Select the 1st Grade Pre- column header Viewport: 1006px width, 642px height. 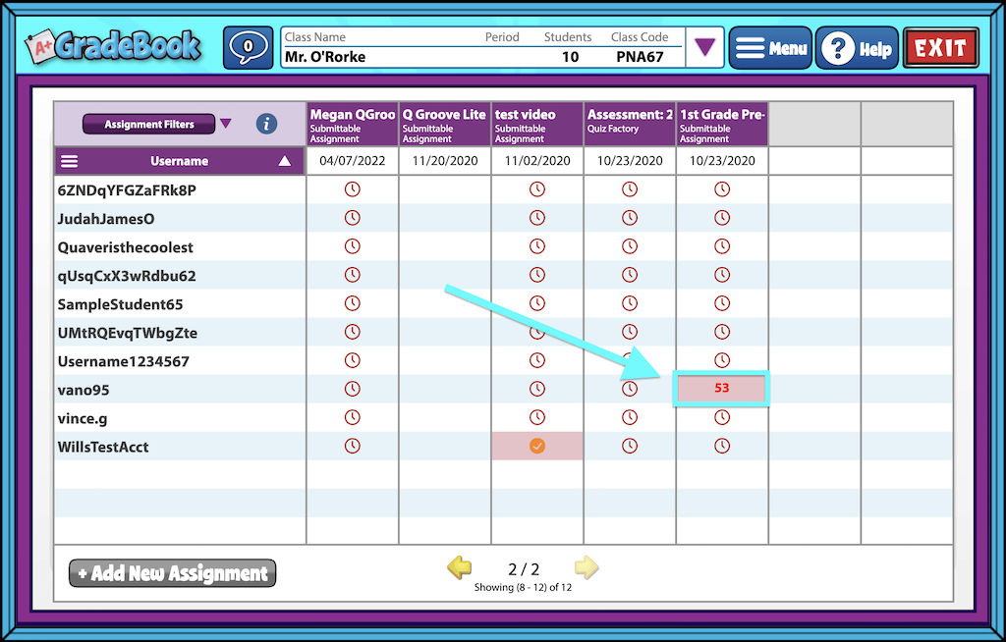point(722,125)
